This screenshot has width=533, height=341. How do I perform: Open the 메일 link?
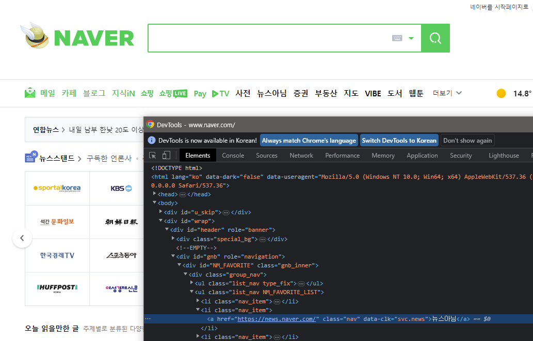pyautogui.click(x=47, y=93)
